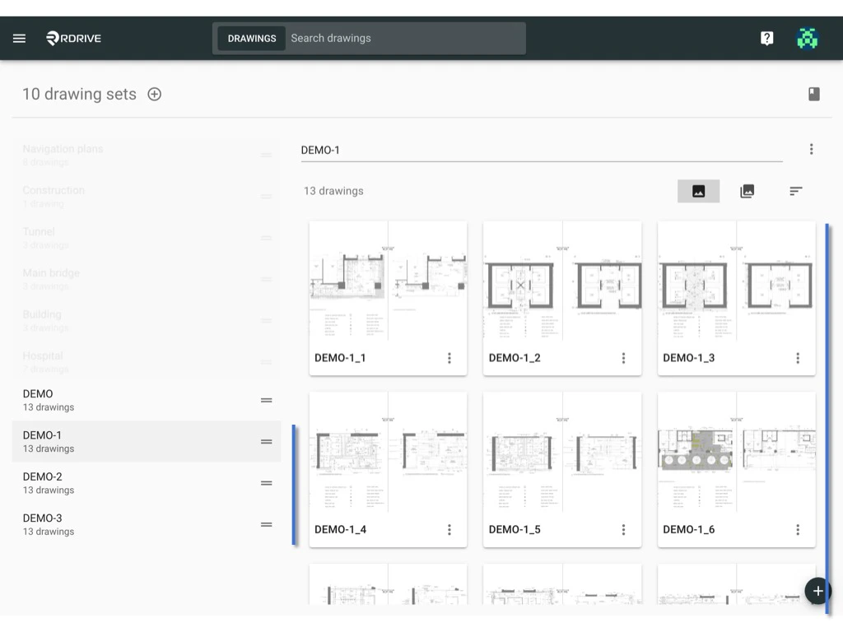This screenshot has height=632, width=843.
Task: Click the drawings grid vertical scrollbar
Action: coord(827,419)
